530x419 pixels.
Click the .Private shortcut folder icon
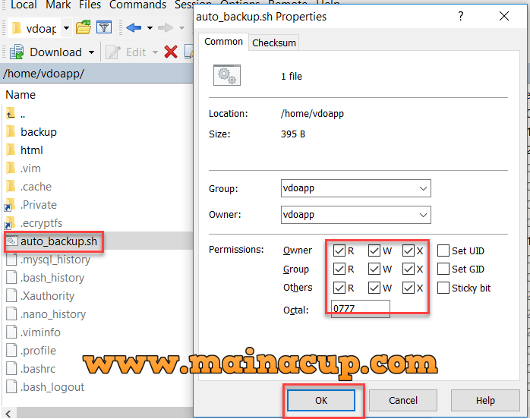(10, 205)
